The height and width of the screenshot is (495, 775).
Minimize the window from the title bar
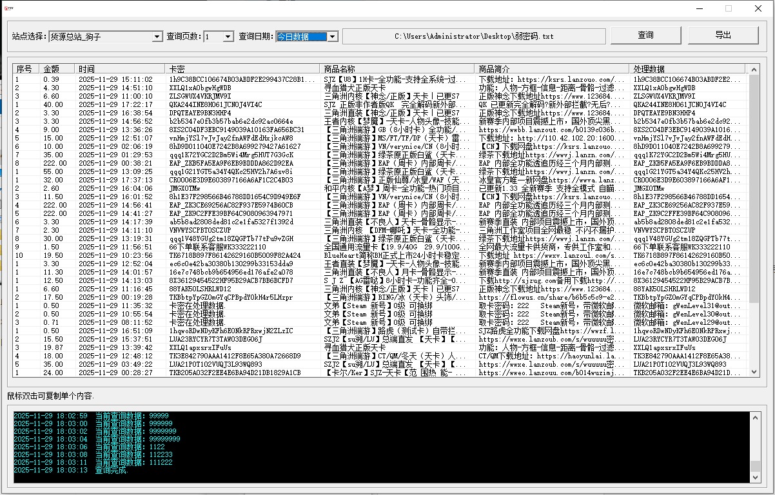pos(699,8)
